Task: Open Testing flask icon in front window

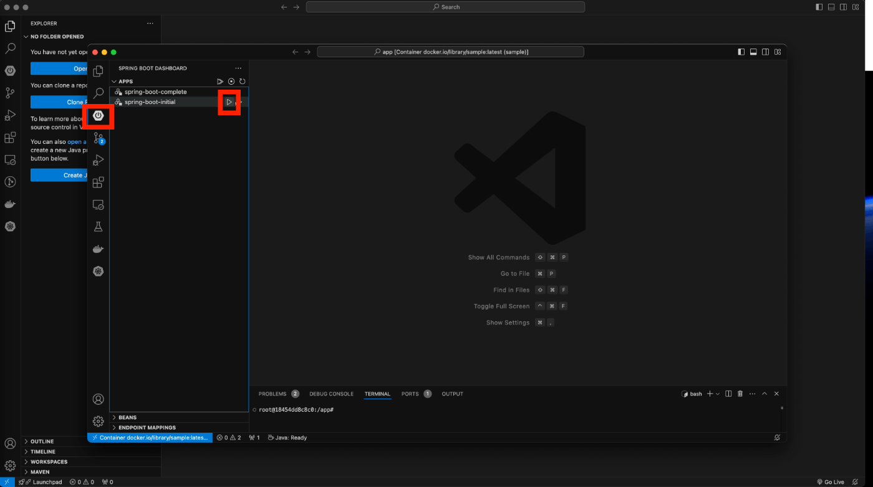Action: point(98,227)
